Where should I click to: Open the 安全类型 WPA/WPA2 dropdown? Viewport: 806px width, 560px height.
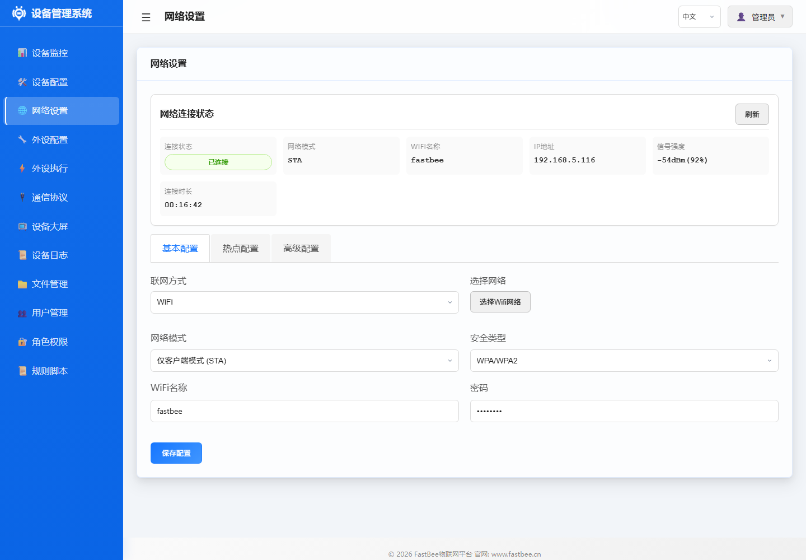click(x=624, y=361)
